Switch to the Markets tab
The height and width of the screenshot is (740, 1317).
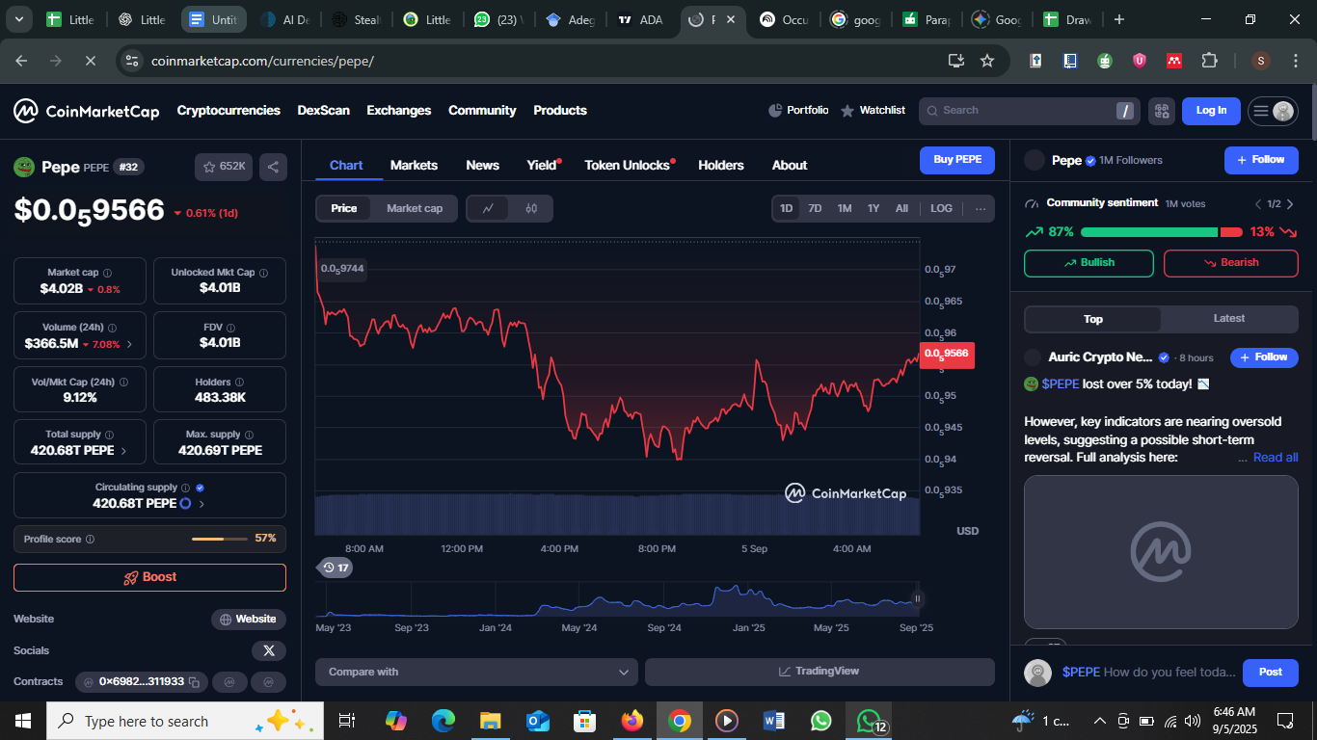414,166
